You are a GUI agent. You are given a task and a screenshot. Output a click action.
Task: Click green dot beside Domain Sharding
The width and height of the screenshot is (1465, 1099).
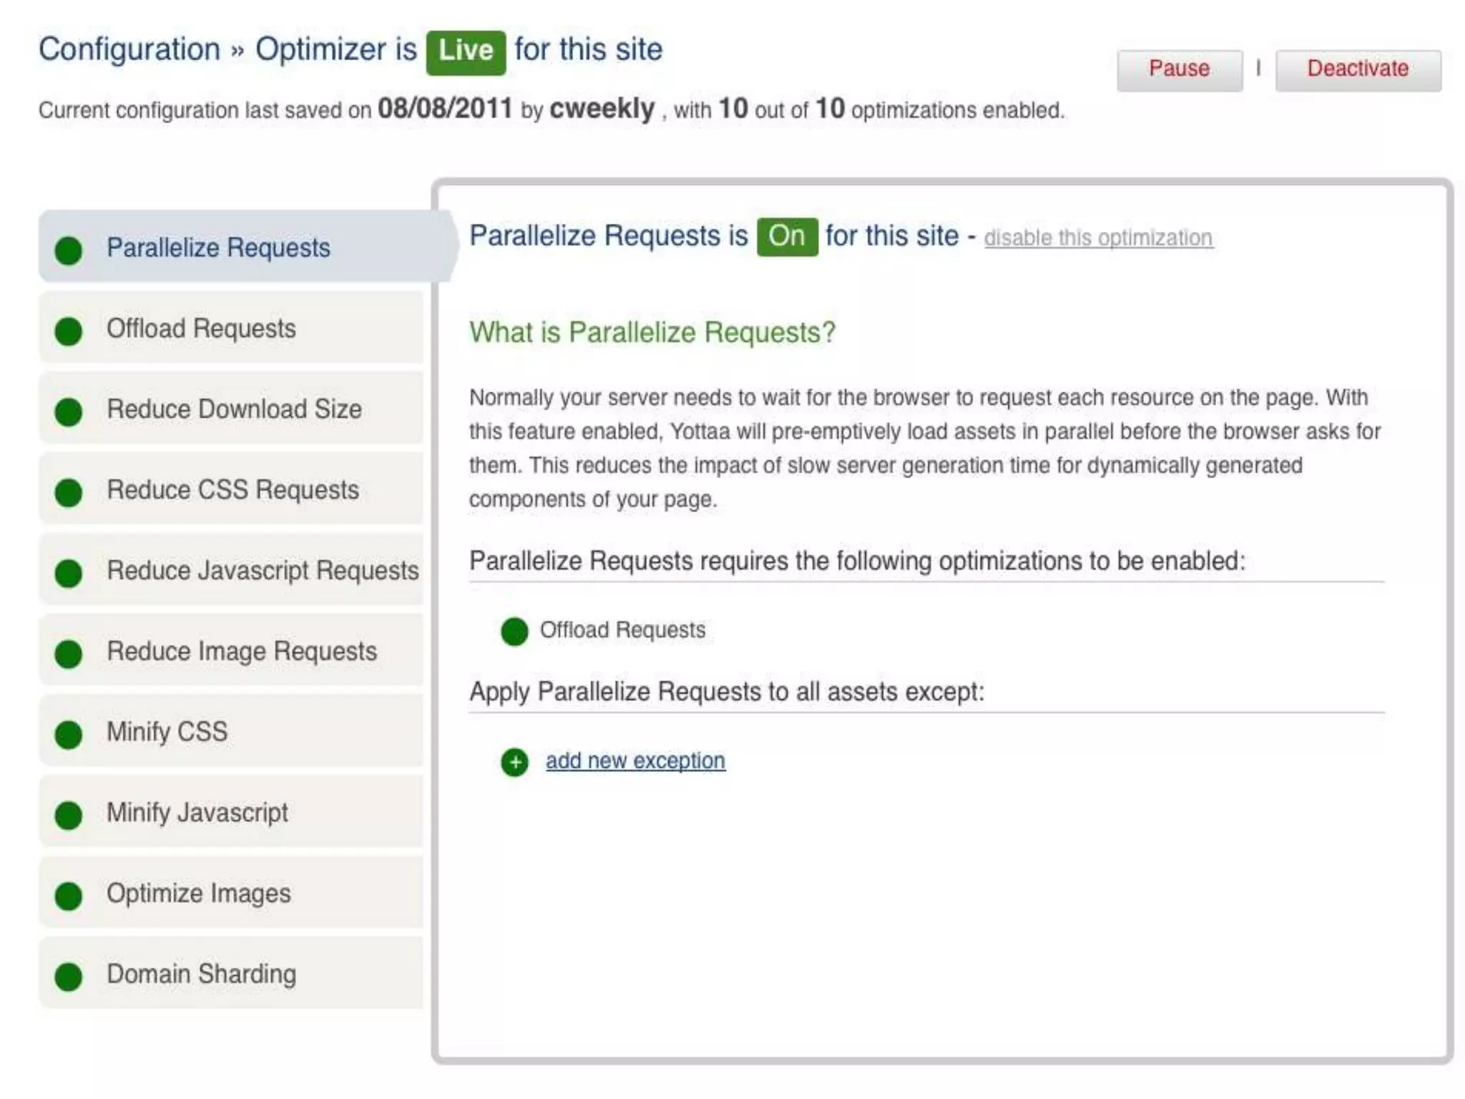[69, 977]
